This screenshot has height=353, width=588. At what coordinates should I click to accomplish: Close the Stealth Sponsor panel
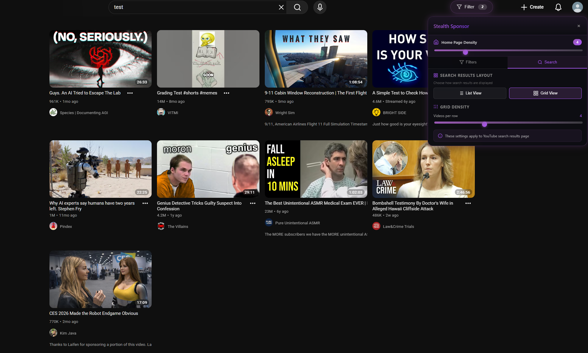579,26
